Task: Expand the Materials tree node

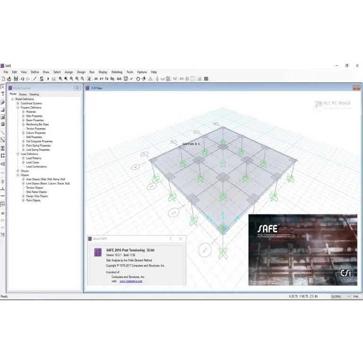Action: [23, 112]
